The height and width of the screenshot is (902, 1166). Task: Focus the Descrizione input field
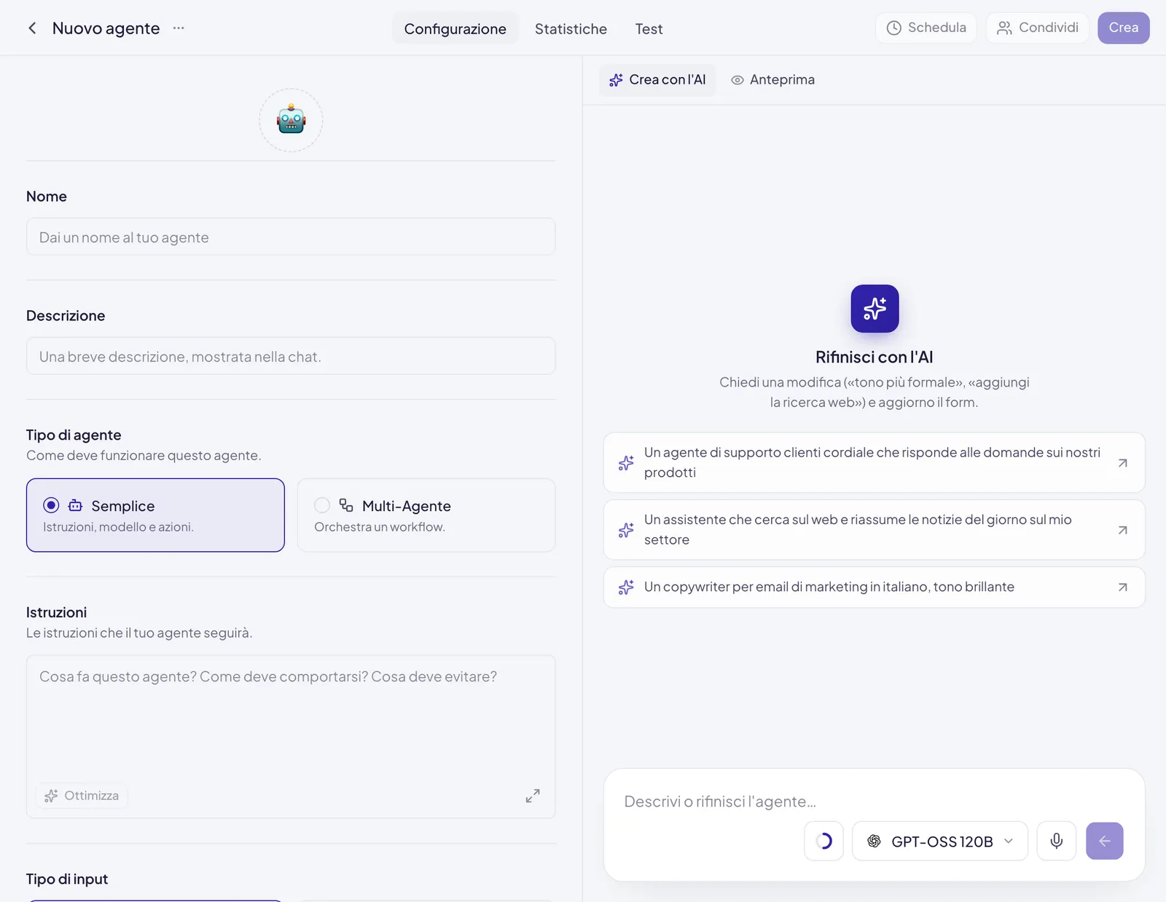291,356
